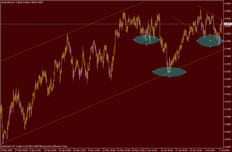Click the 24 Jun 16:00 time label

click(196, 151)
